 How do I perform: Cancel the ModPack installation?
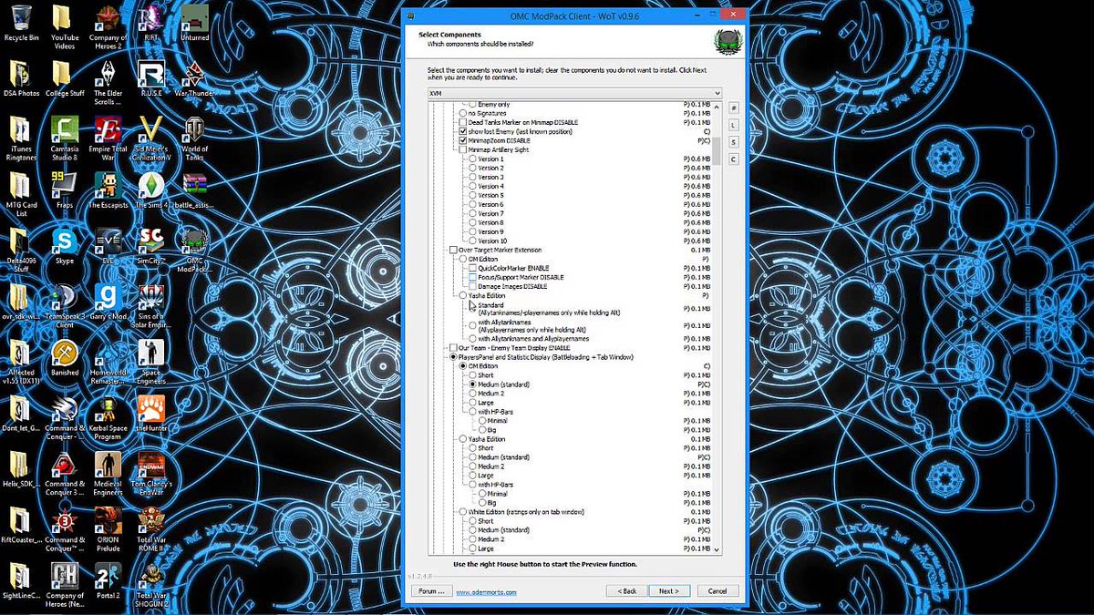coord(717,590)
